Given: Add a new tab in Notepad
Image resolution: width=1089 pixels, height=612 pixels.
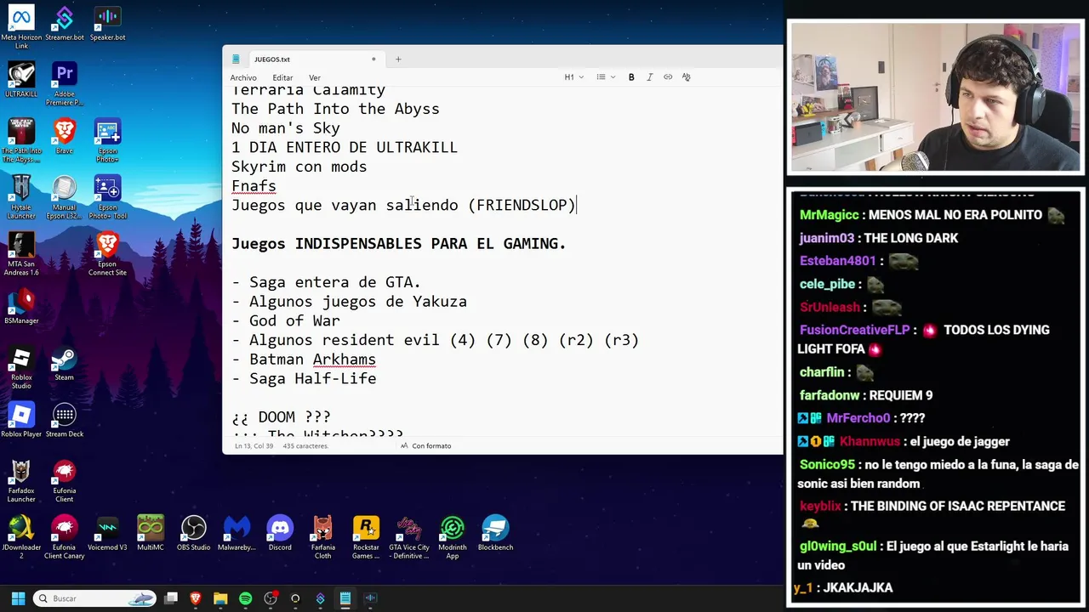Looking at the screenshot, I should 398,59.
